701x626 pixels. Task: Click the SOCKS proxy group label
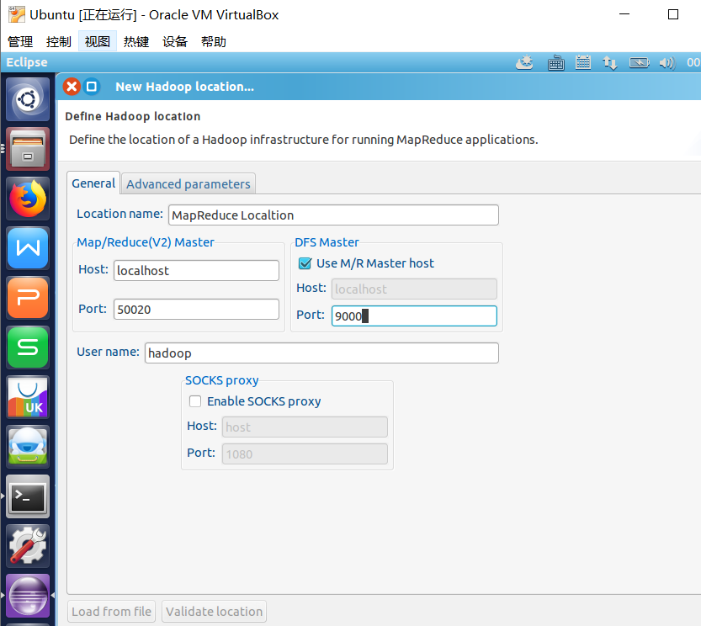pos(222,380)
